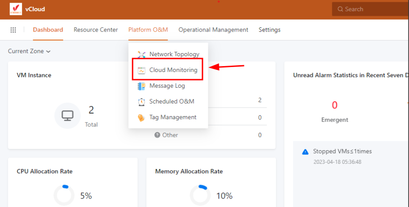
Task: Go to Operational Management tab
Action: tap(213, 30)
